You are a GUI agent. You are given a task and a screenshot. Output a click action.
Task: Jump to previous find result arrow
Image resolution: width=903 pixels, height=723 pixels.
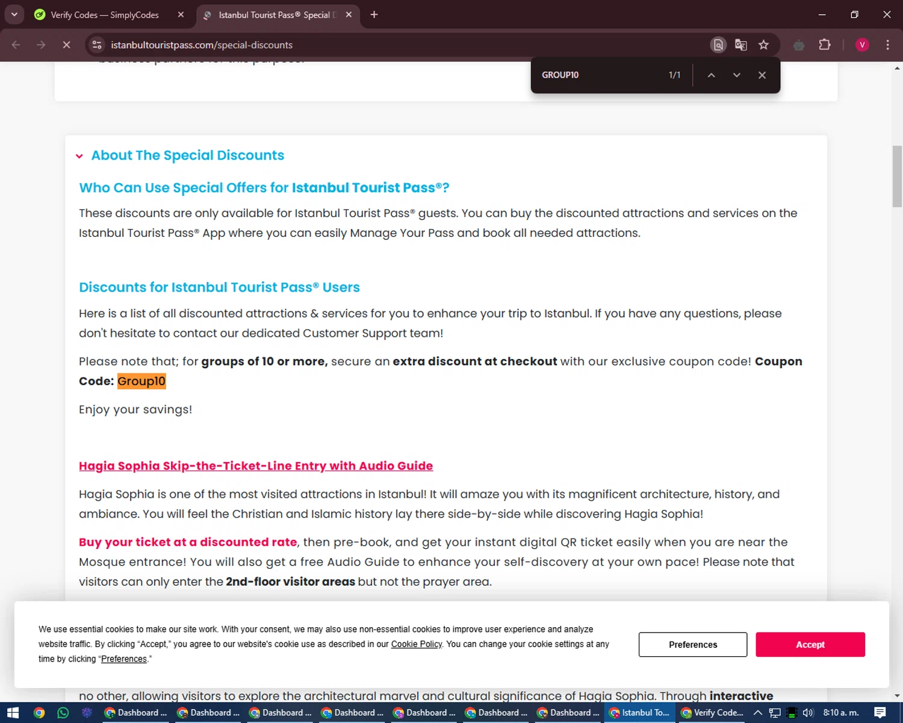point(711,75)
